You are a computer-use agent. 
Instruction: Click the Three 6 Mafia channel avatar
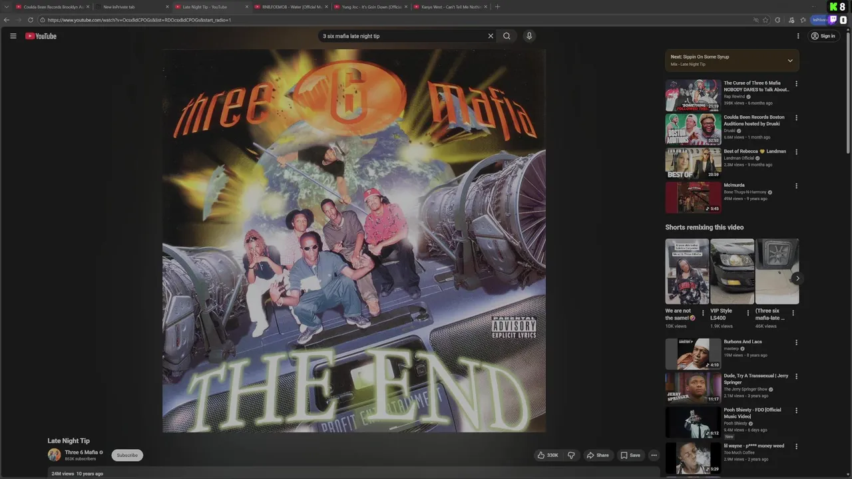pyautogui.click(x=54, y=455)
